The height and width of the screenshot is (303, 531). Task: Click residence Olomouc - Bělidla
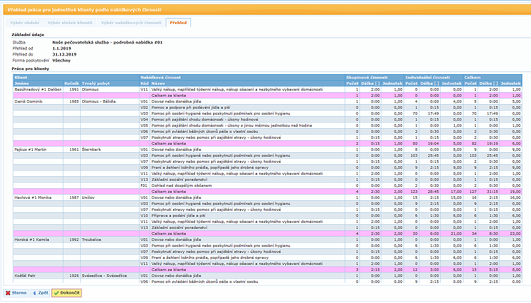tap(99, 101)
